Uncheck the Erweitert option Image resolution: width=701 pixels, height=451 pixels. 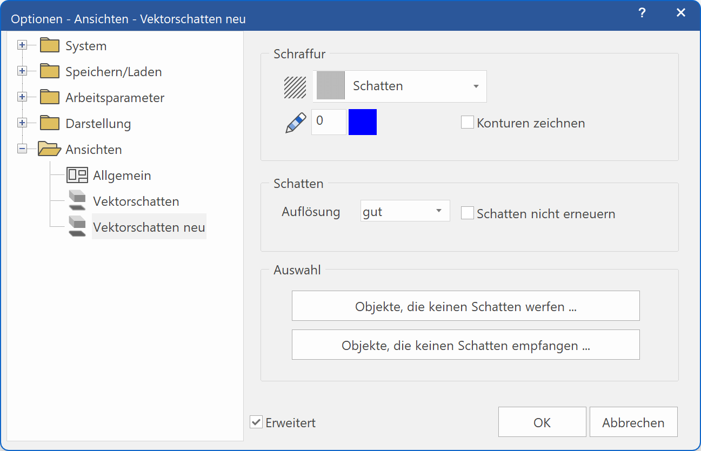(256, 422)
